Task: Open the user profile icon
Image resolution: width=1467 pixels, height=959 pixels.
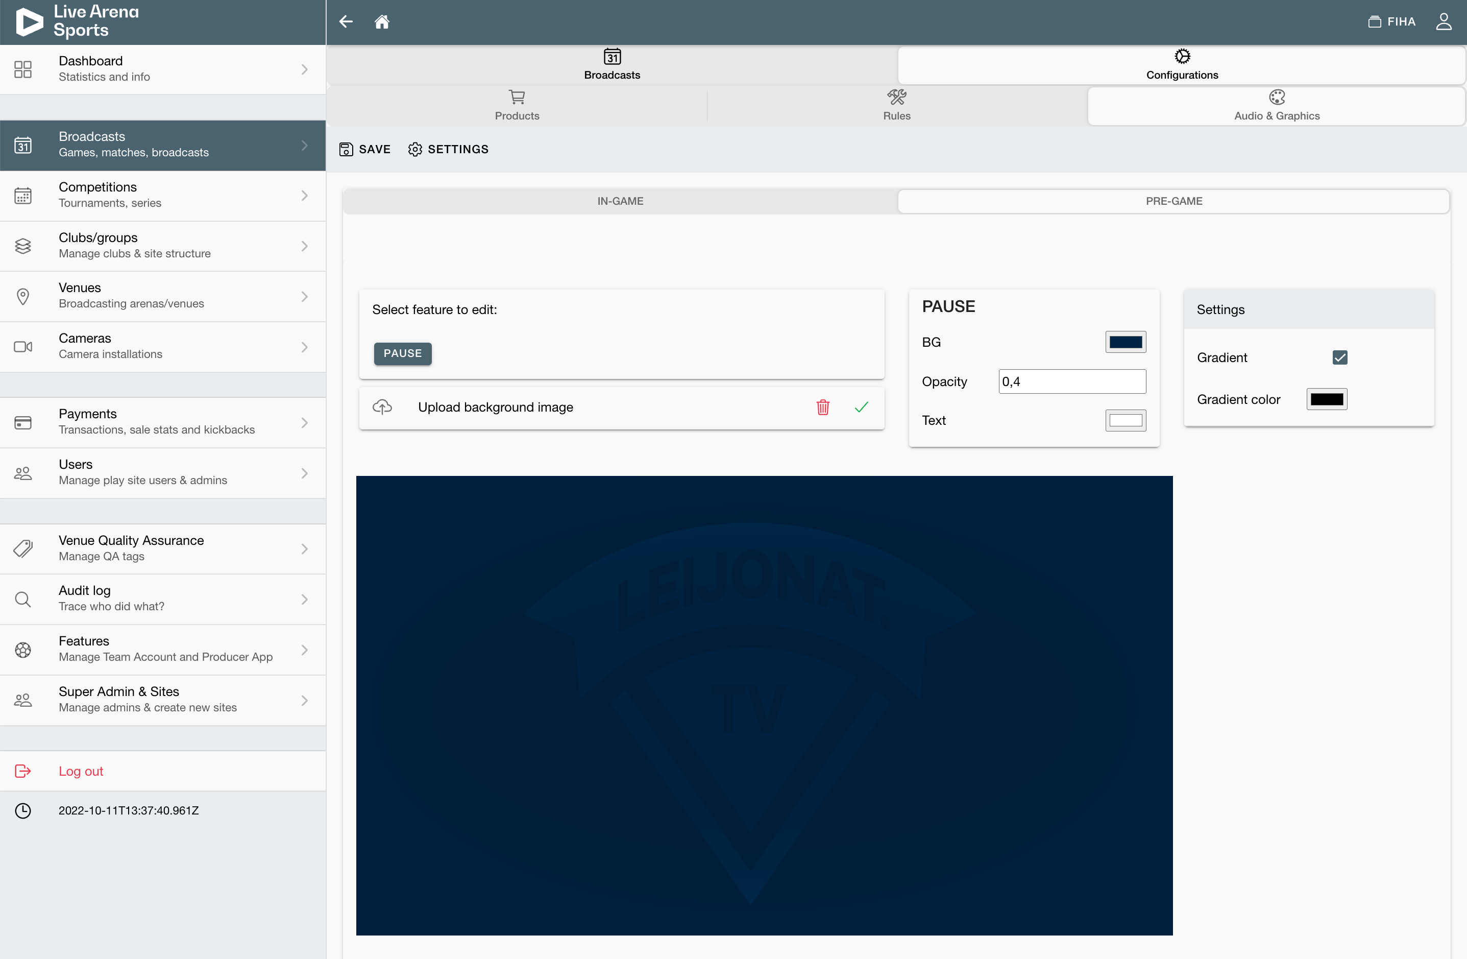Action: tap(1444, 21)
